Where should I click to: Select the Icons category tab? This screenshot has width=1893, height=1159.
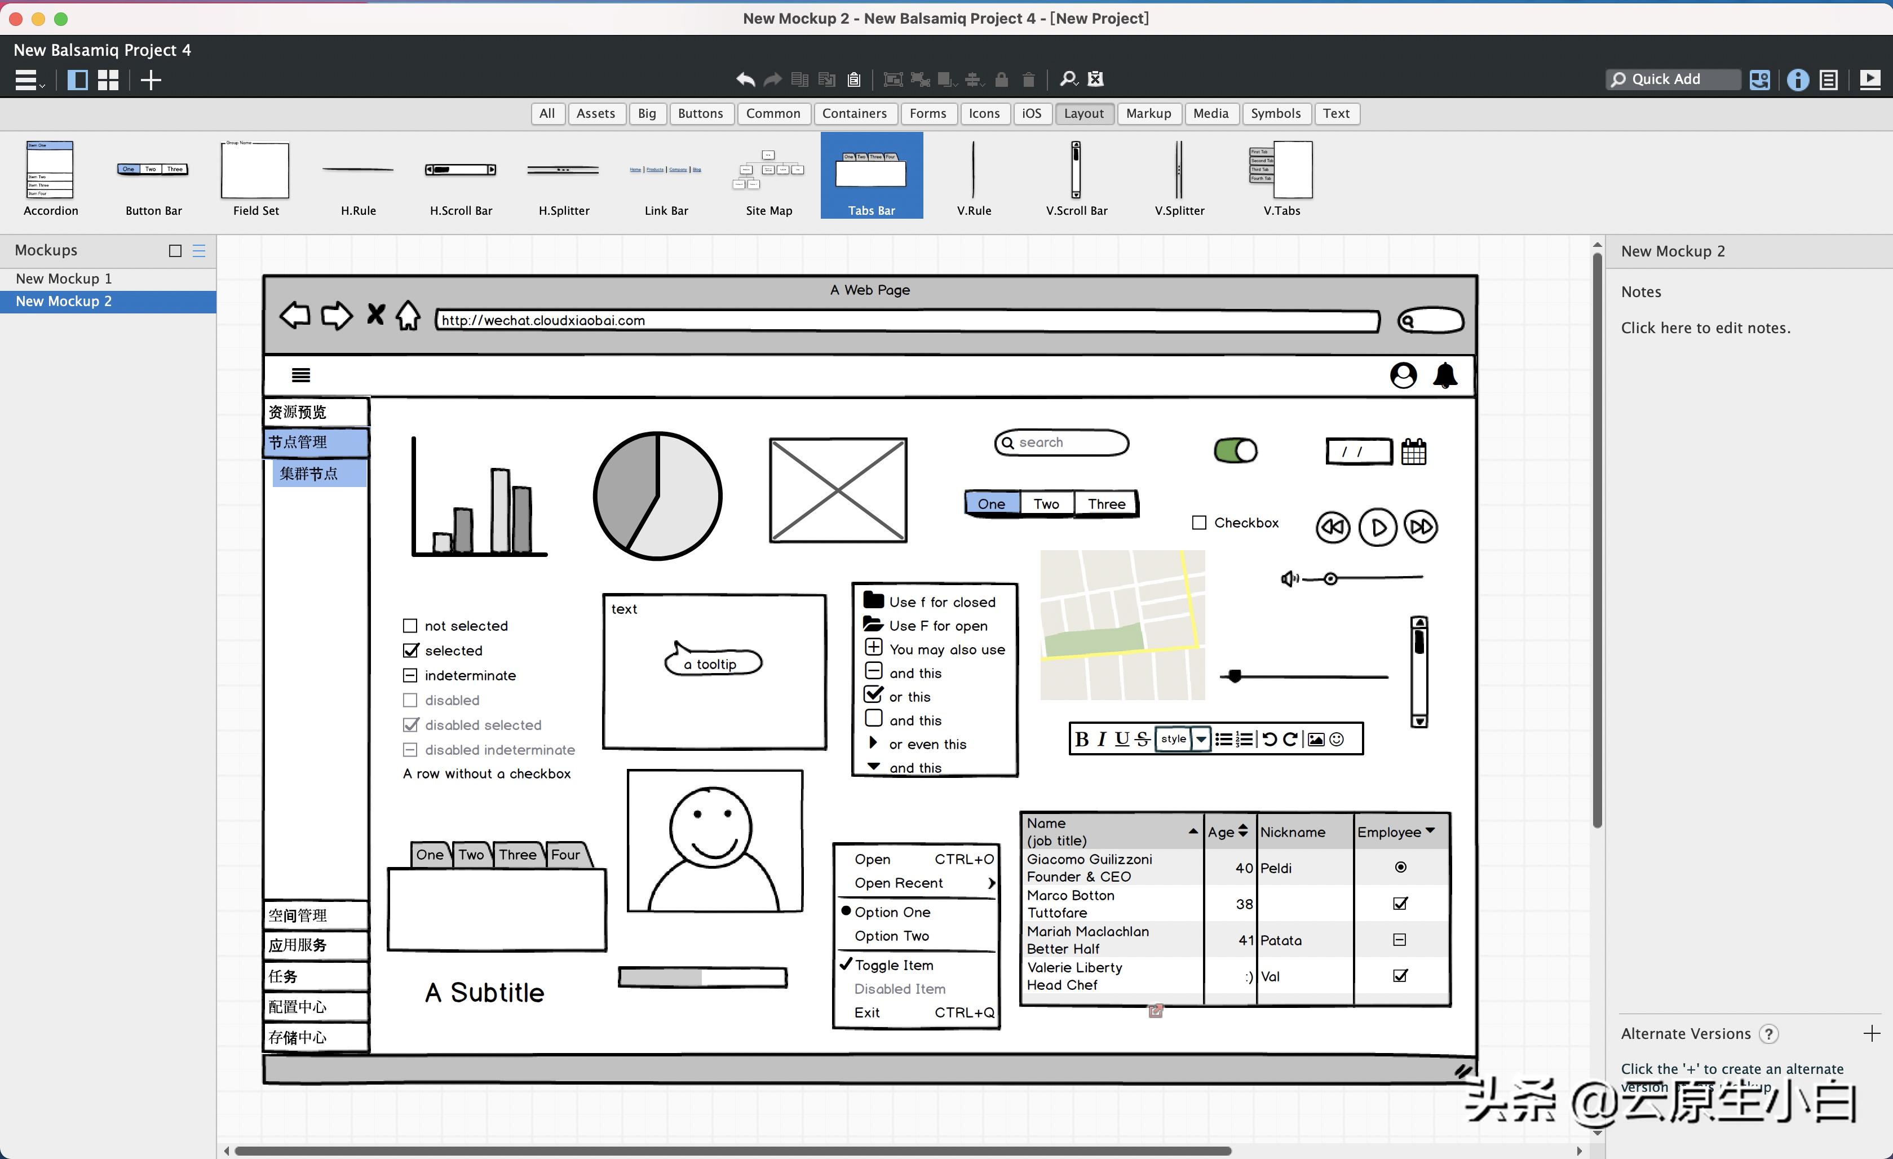(983, 114)
